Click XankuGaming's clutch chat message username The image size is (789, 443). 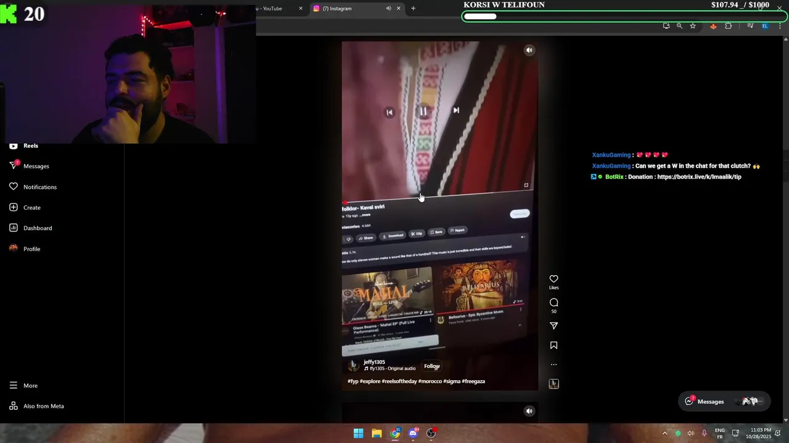(x=611, y=166)
